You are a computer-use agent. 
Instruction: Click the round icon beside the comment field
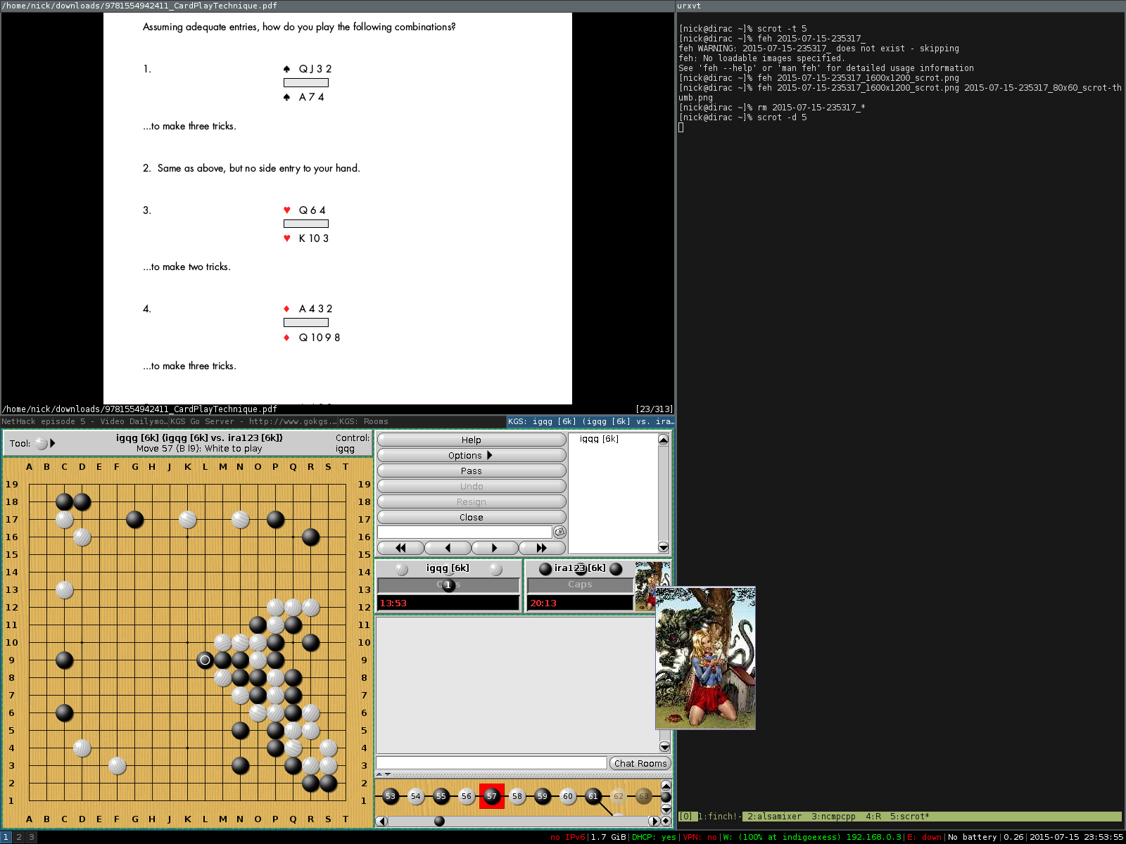[559, 532]
